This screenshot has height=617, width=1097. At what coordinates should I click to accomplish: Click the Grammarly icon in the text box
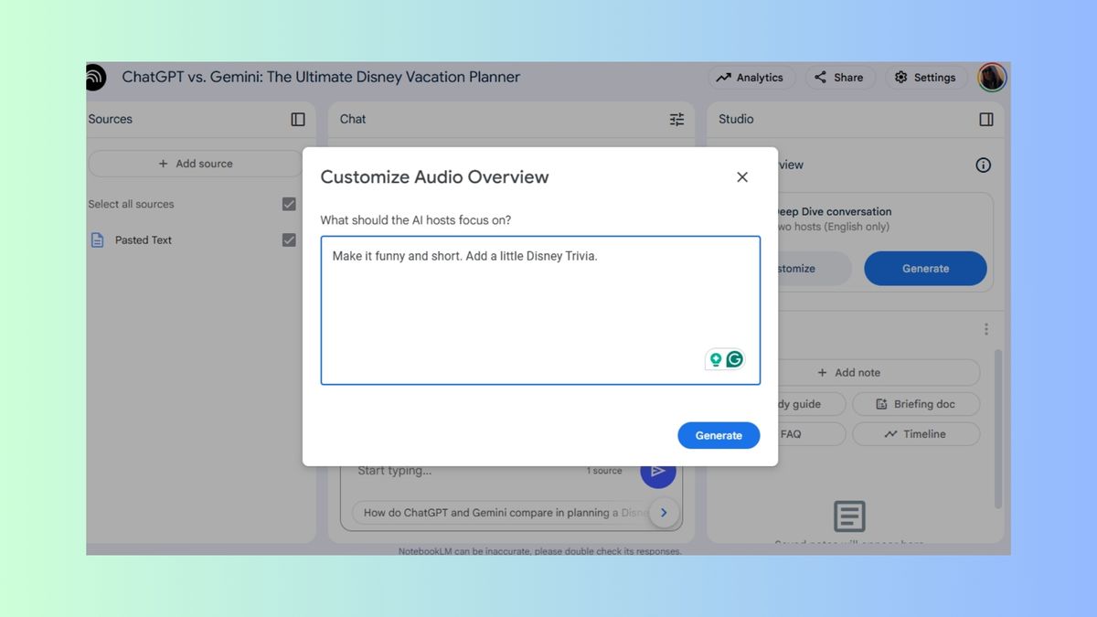pyautogui.click(x=735, y=358)
